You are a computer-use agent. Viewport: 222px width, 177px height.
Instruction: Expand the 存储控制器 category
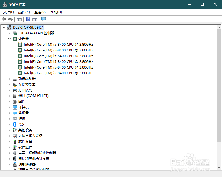[9, 85]
